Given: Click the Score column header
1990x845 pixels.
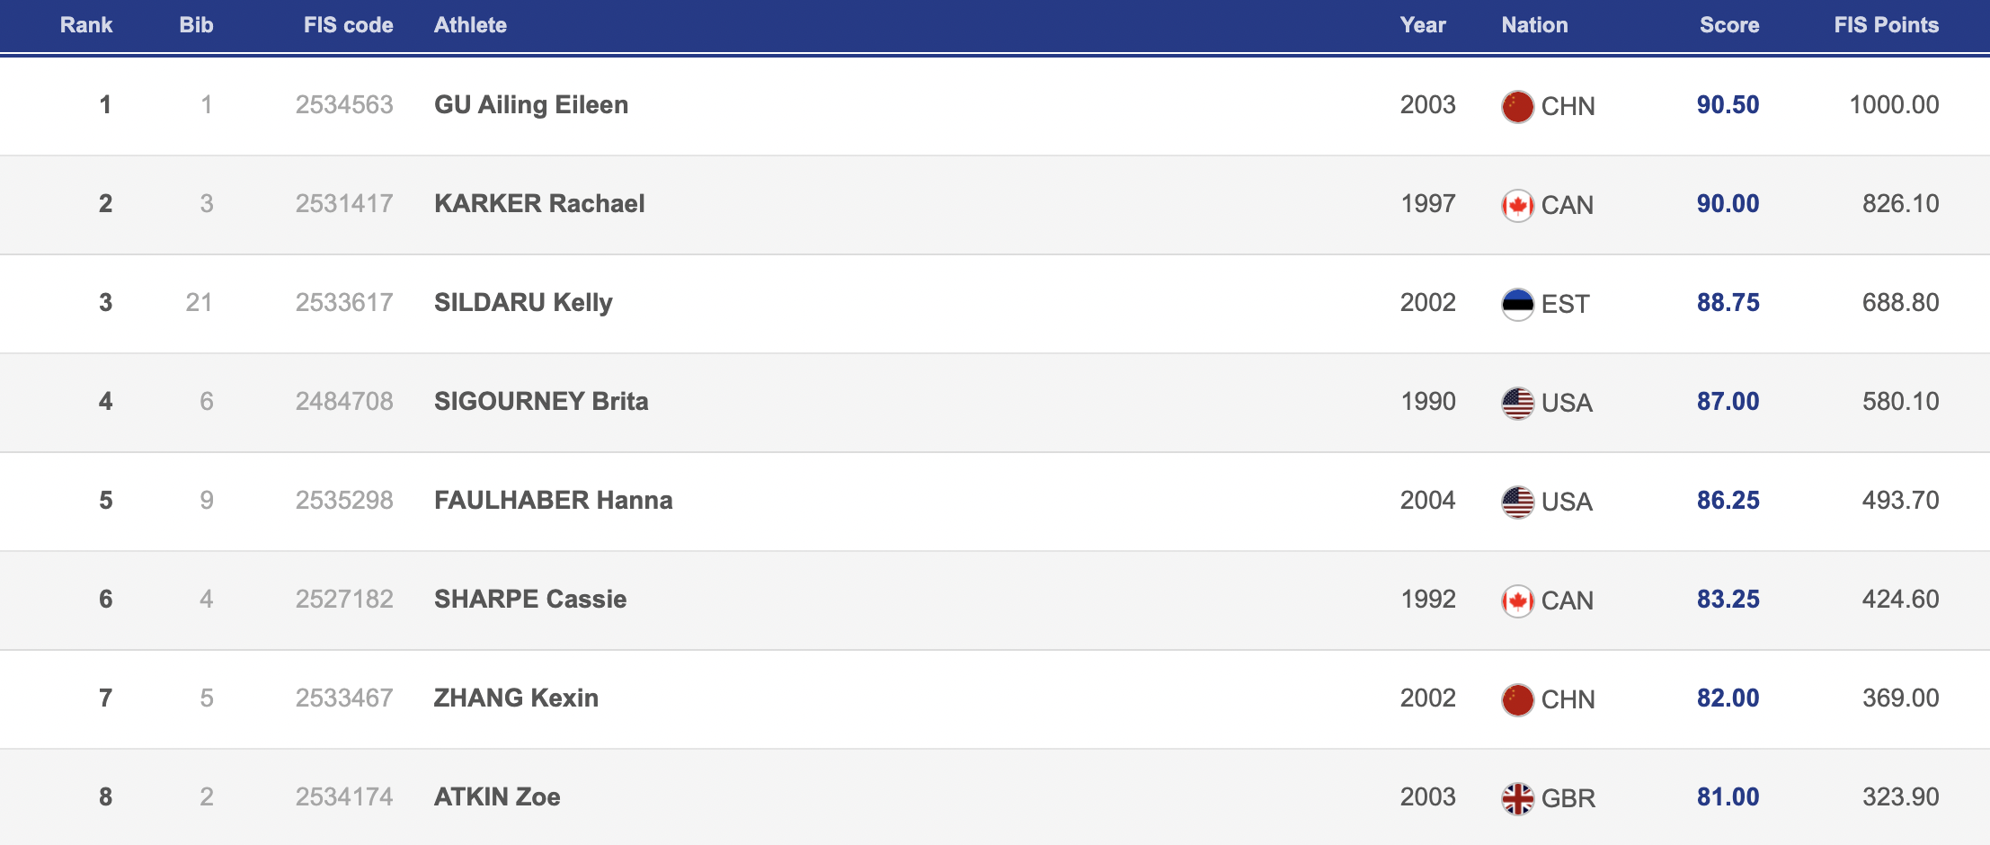Looking at the screenshot, I should coord(1728,25).
